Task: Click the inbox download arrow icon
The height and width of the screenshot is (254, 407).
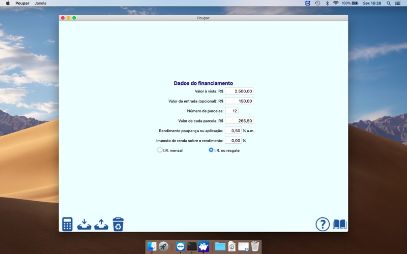Action: point(84,225)
